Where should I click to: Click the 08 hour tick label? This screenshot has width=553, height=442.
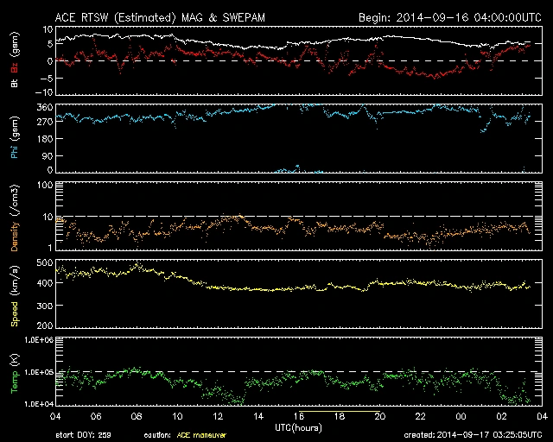point(136,416)
